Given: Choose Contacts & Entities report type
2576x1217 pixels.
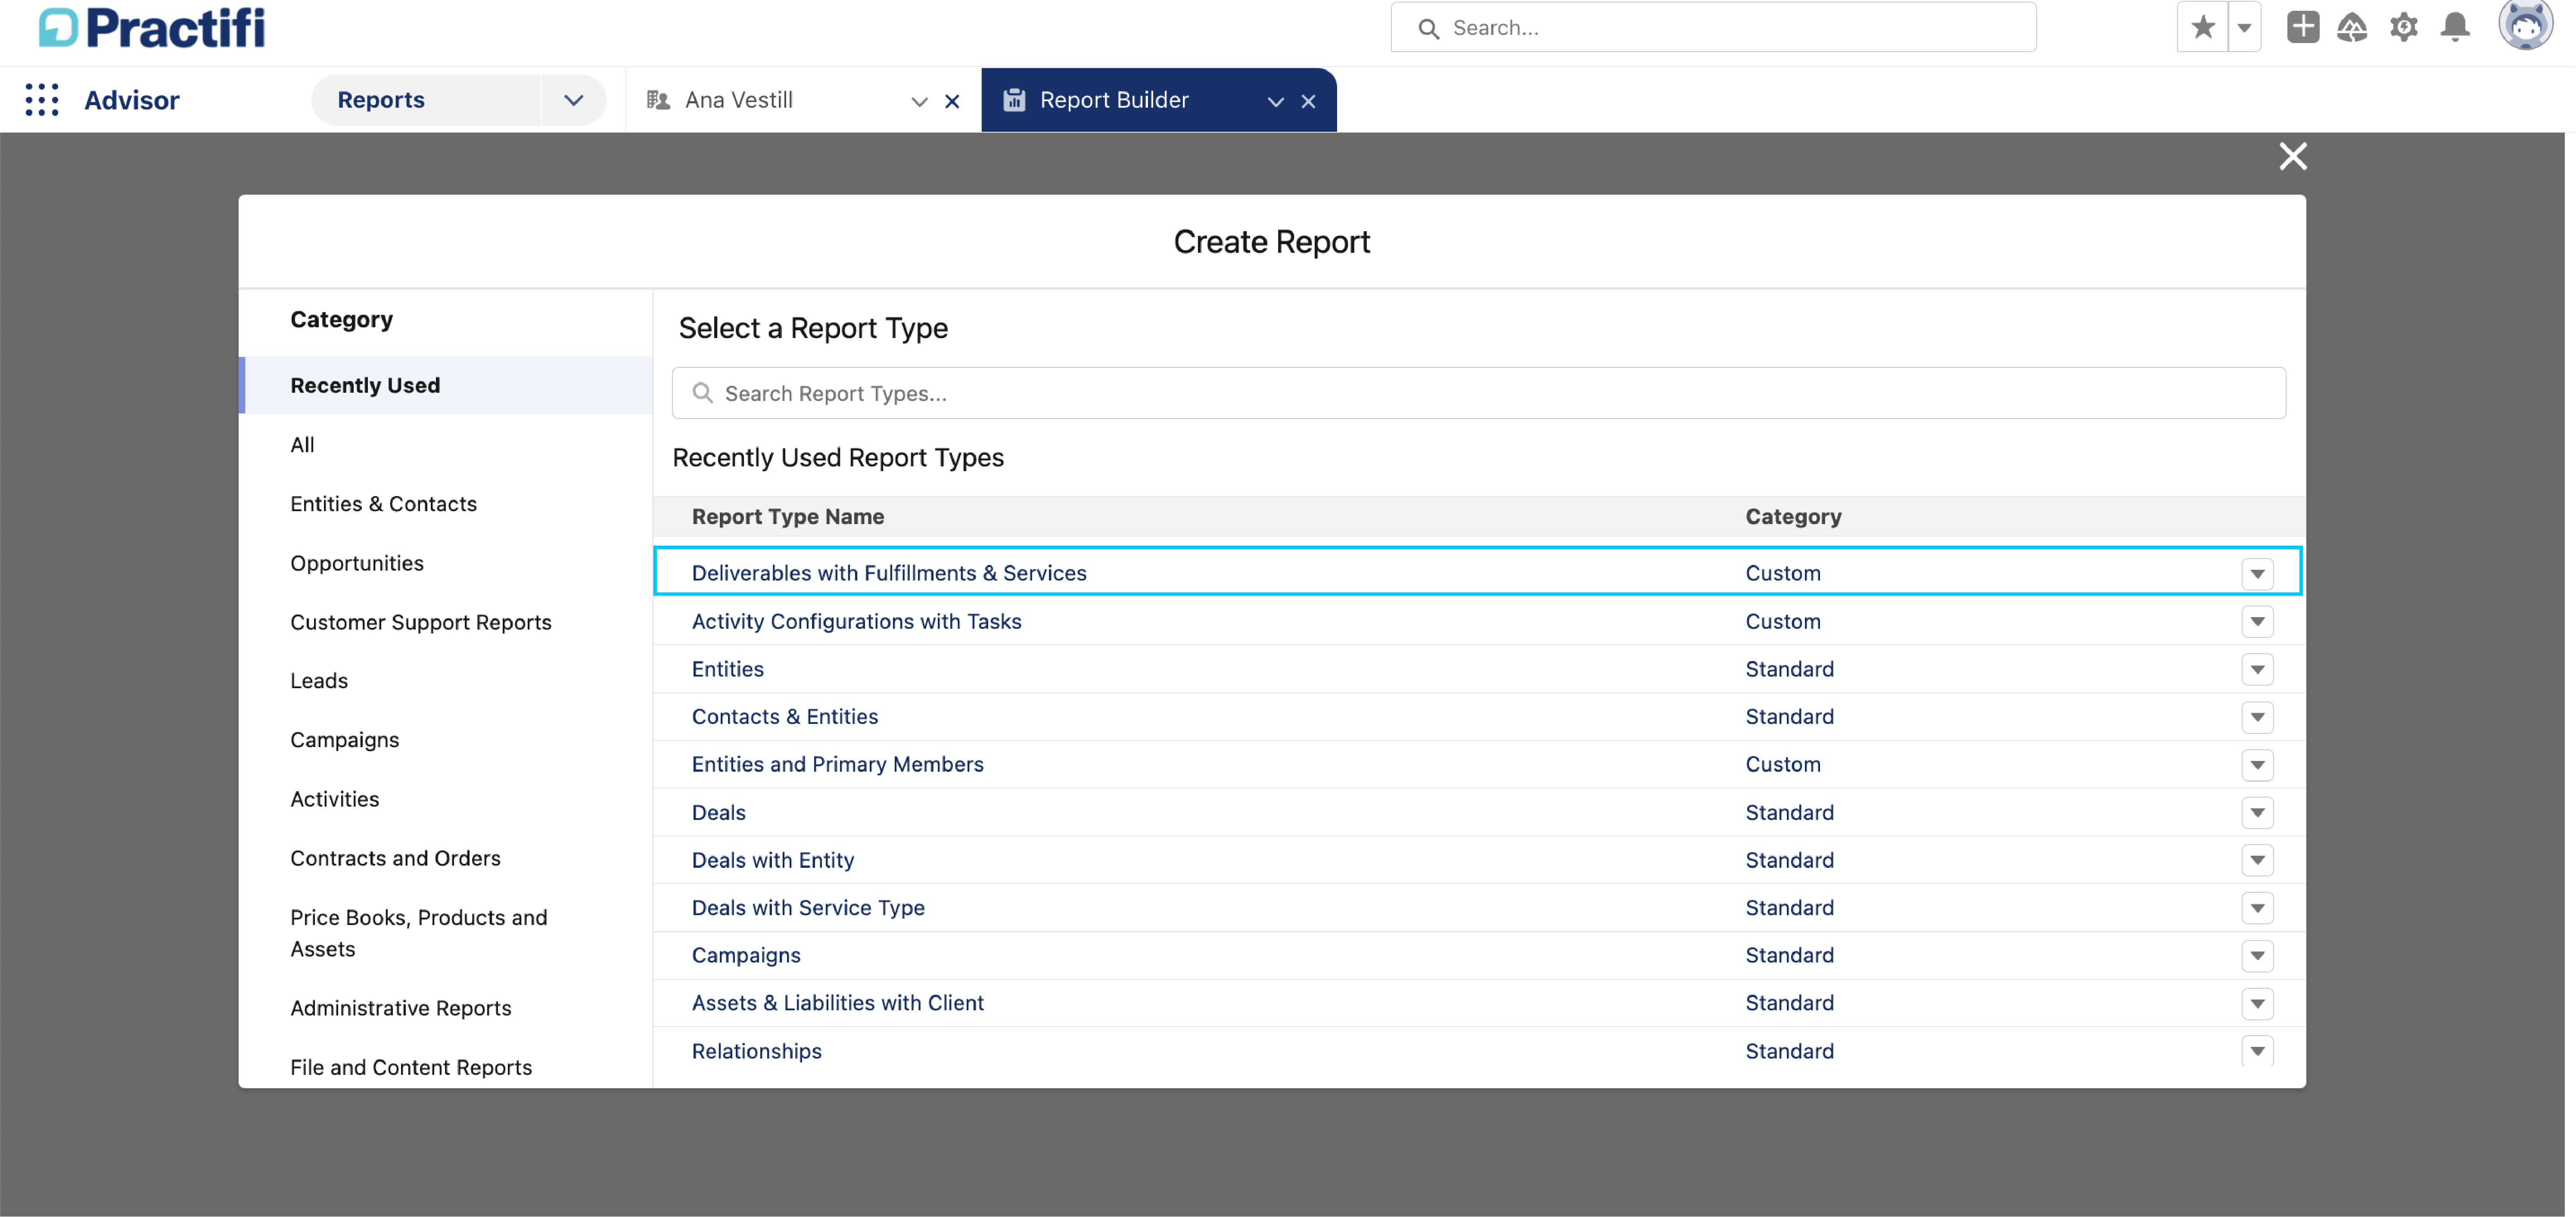Looking at the screenshot, I should coord(785,716).
